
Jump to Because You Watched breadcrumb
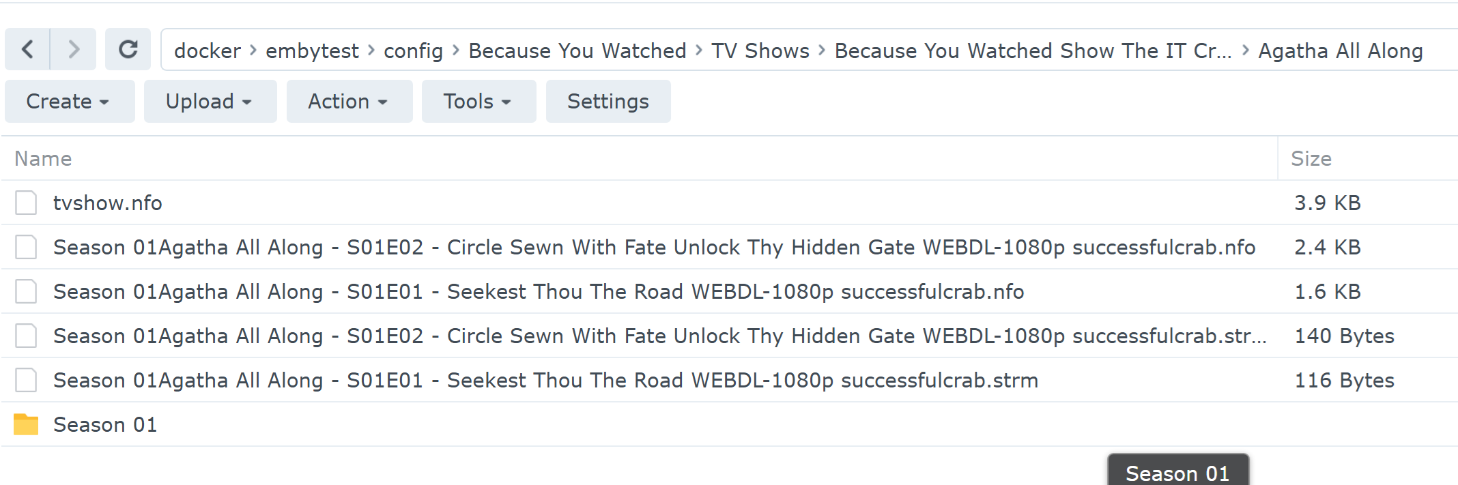pyautogui.click(x=577, y=51)
